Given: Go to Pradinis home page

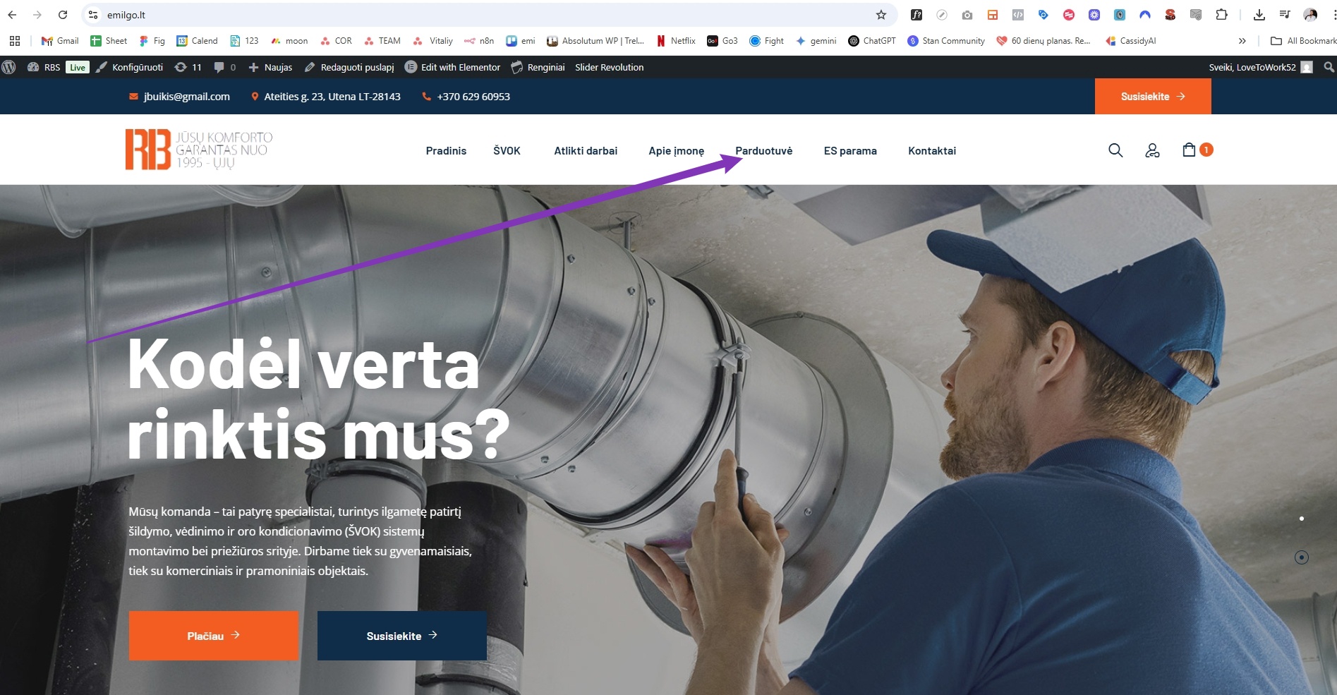Looking at the screenshot, I should pos(446,151).
